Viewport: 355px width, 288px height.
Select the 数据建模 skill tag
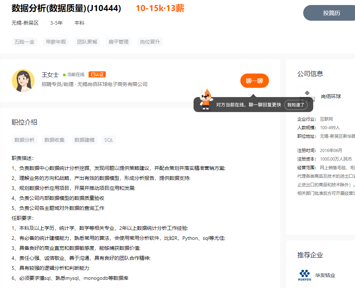click(85, 140)
